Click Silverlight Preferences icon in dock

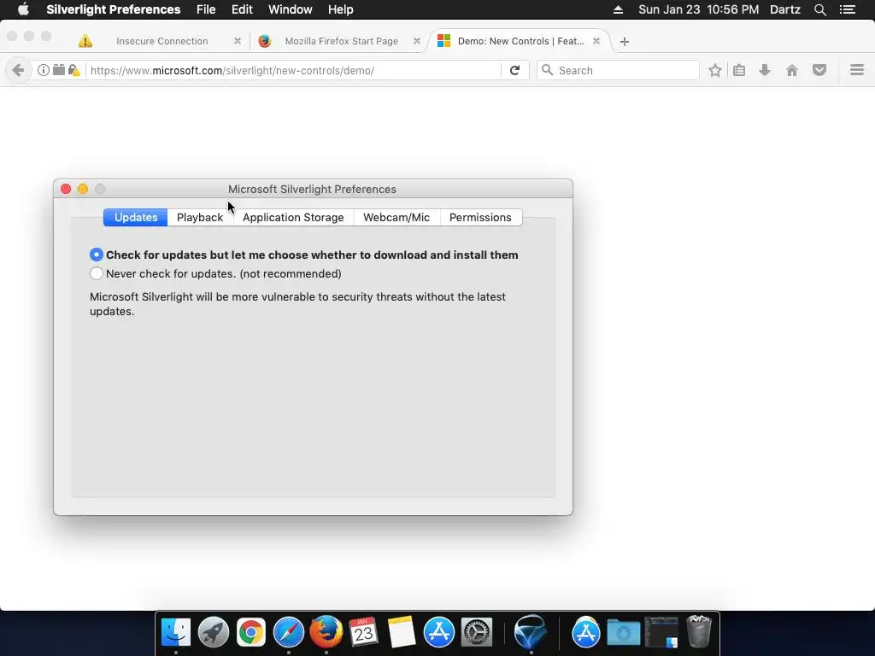click(530, 632)
